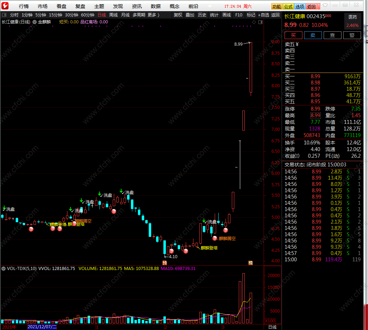The width and height of the screenshot is (368, 330).
Task: Open the 前沿 menu
Action: (x=193, y=6)
